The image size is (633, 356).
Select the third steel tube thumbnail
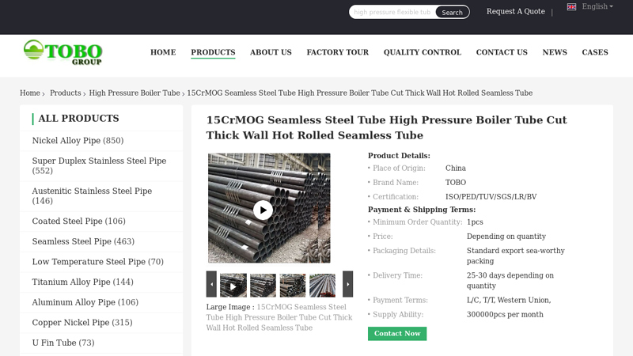293,286
